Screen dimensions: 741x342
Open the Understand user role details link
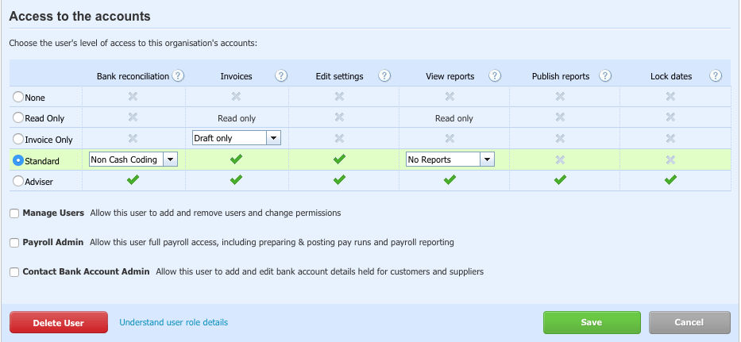point(173,322)
